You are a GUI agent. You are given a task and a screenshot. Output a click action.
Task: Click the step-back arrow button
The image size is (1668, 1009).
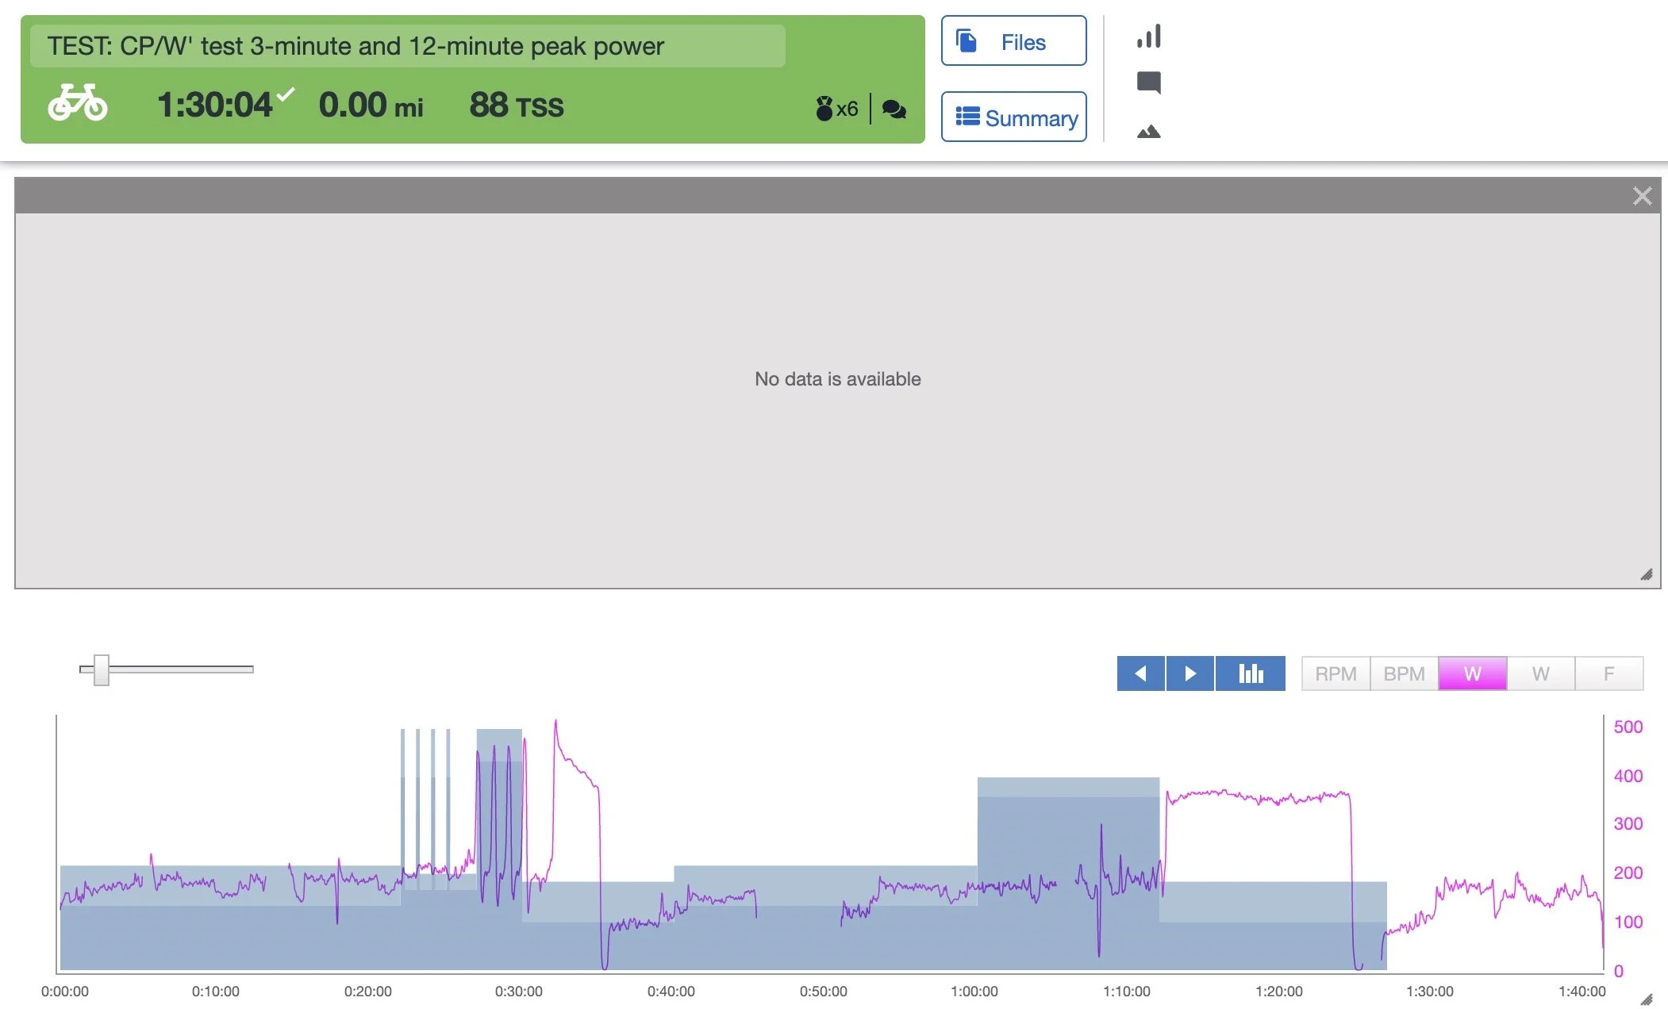click(1140, 673)
